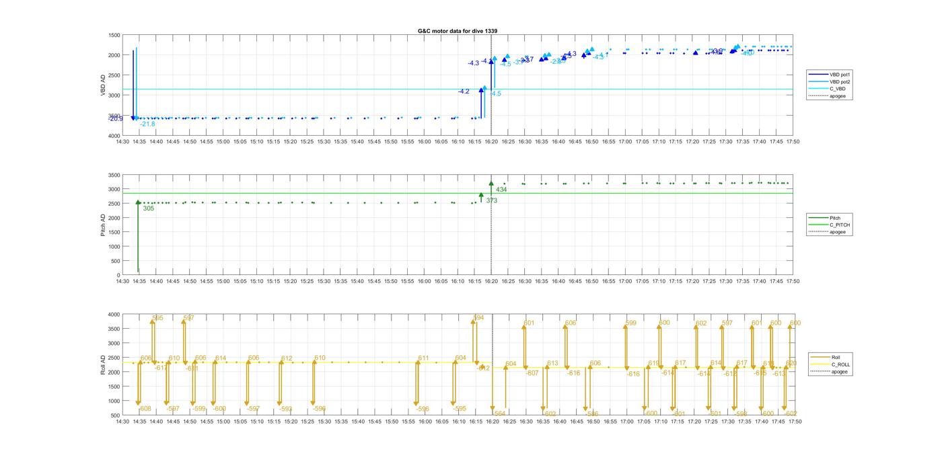Click the "VBD AD" y-axis label
This screenshot has width=942, height=466.
pyautogui.click(x=104, y=85)
